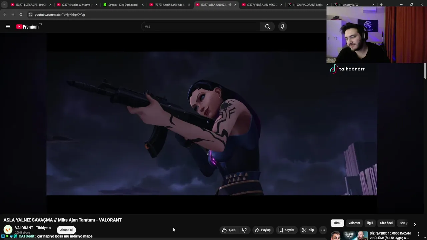The width and height of the screenshot is (427, 240).
Task: Create a clip with the Klip button
Action: (308, 230)
